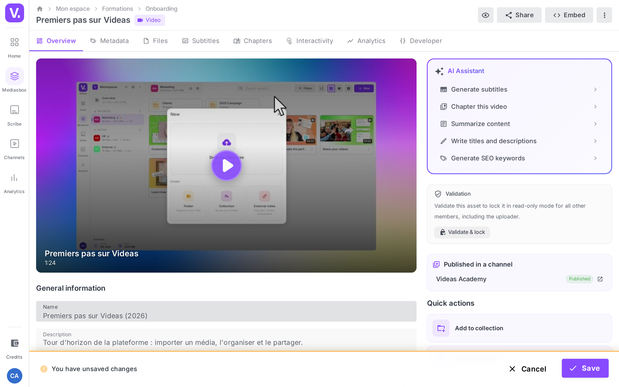Open Videas Academy channel external link
This screenshot has height=387, width=619.
click(x=600, y=279)
